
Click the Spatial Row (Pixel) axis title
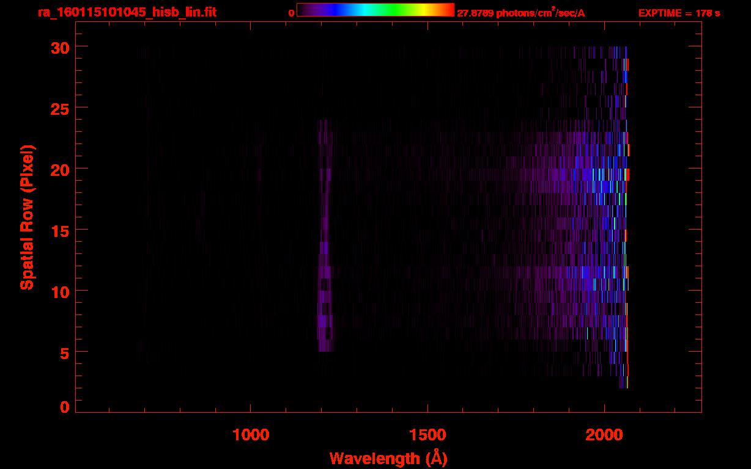27,217
